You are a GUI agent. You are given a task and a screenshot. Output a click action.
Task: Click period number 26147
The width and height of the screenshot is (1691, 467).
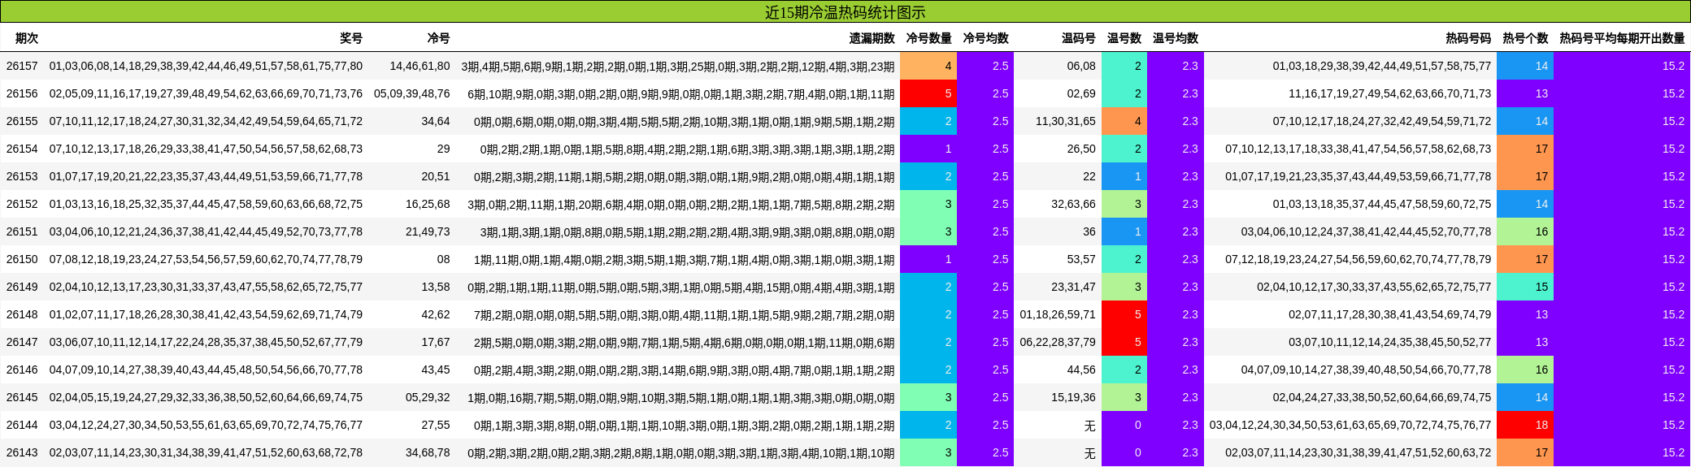click(x=22, y=342)
